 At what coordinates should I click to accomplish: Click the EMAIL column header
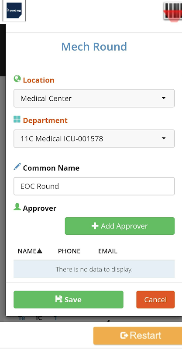point(108,251)
